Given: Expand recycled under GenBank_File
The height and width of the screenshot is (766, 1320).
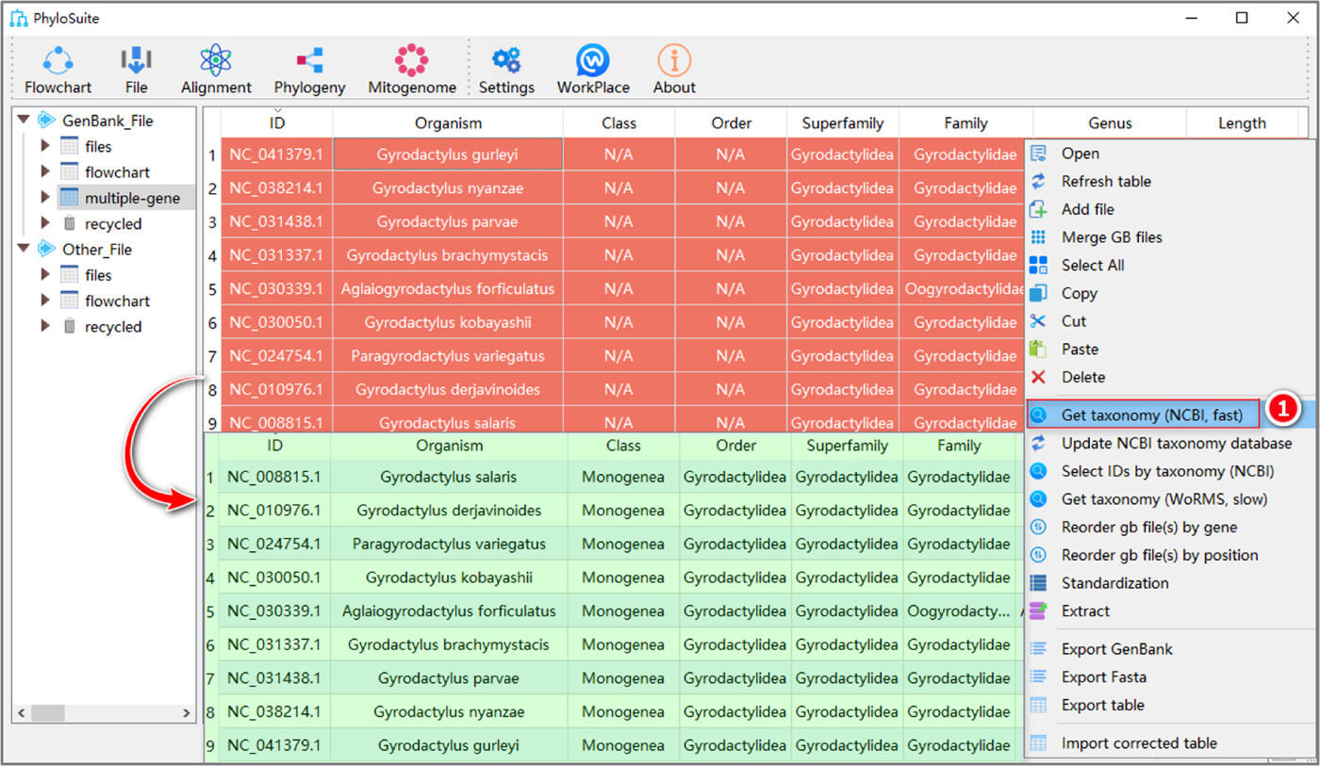Looking at the screenshot, I should click(44, 223).
